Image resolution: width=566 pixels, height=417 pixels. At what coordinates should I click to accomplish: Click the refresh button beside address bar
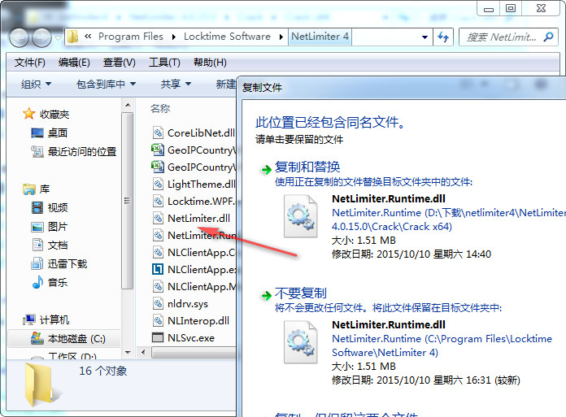[x=443, y=37]
